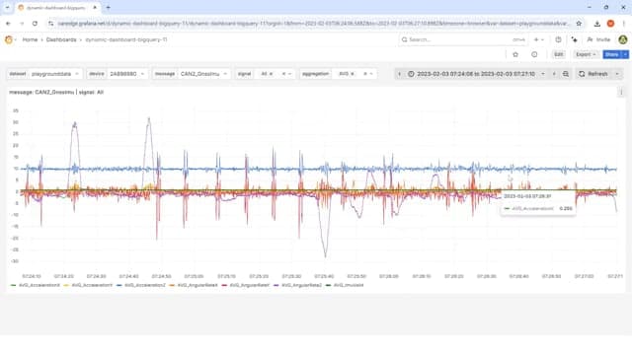This screenshot has height=355, width=632.
Task: Open browser downloads
Action: (x=596, y=24)
